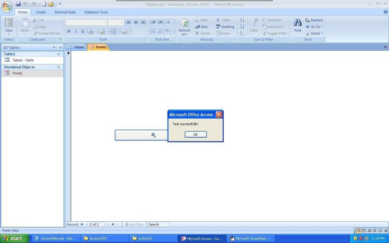Open the Selection filter dropdown

coord(274,20)
